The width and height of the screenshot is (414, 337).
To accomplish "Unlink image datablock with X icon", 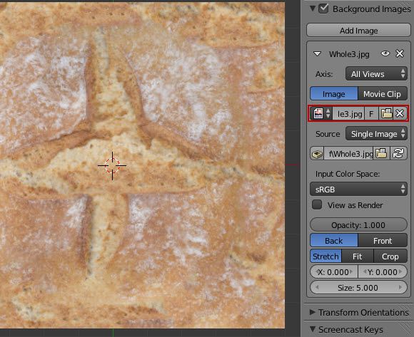I will 400,113.
